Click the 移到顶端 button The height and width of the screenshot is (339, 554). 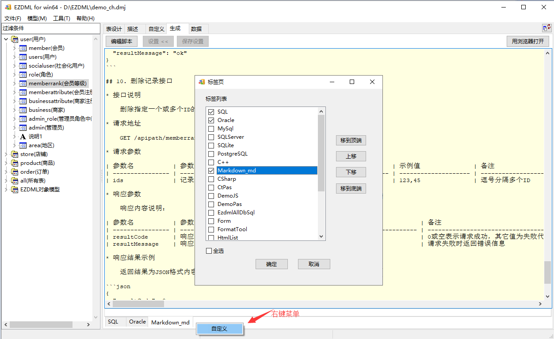351,141
